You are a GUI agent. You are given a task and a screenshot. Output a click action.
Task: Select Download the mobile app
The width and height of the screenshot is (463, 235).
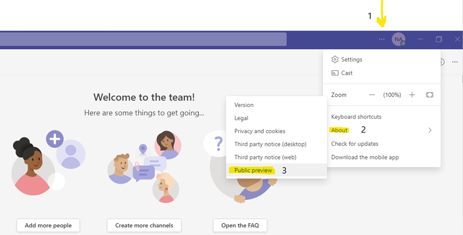pyautogui.click(x=365, y=157)
